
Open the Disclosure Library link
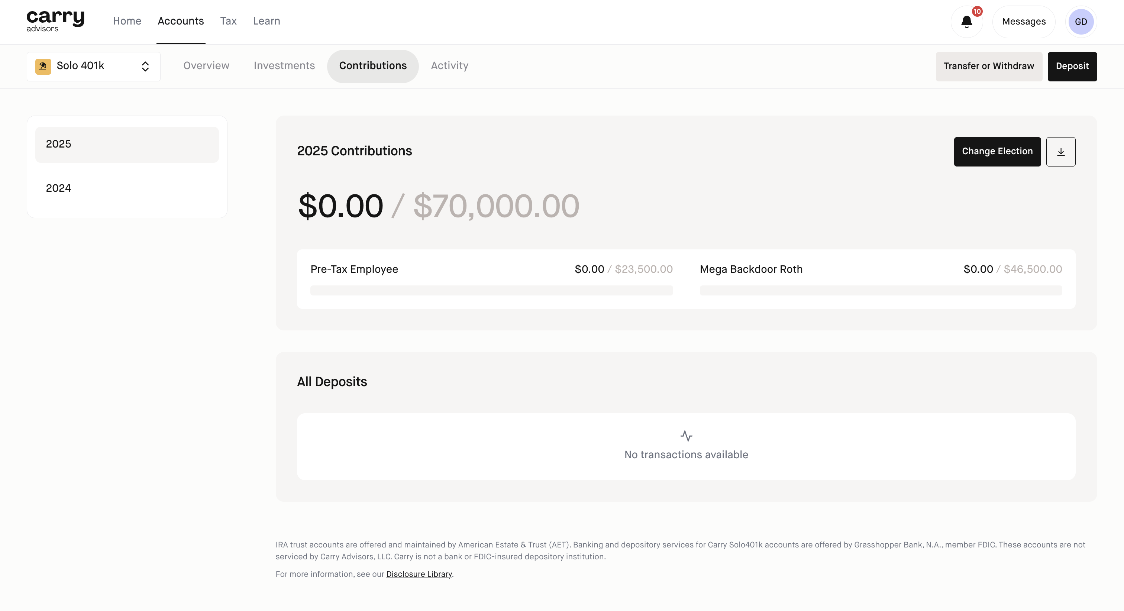coord(419,574)
